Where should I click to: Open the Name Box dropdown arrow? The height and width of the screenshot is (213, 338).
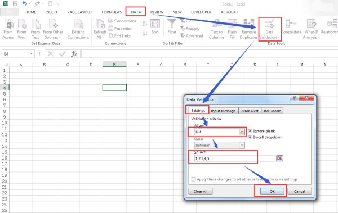tap(31, 53)
